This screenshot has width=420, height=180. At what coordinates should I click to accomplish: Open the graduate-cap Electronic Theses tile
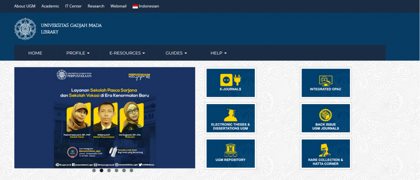[x=231, y=118]
